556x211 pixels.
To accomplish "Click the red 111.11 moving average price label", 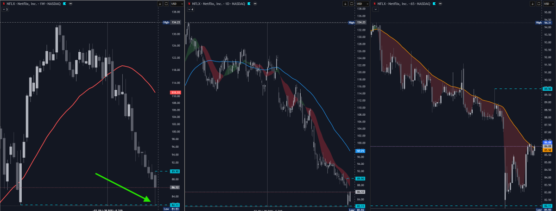I will [x=176, y=93].
